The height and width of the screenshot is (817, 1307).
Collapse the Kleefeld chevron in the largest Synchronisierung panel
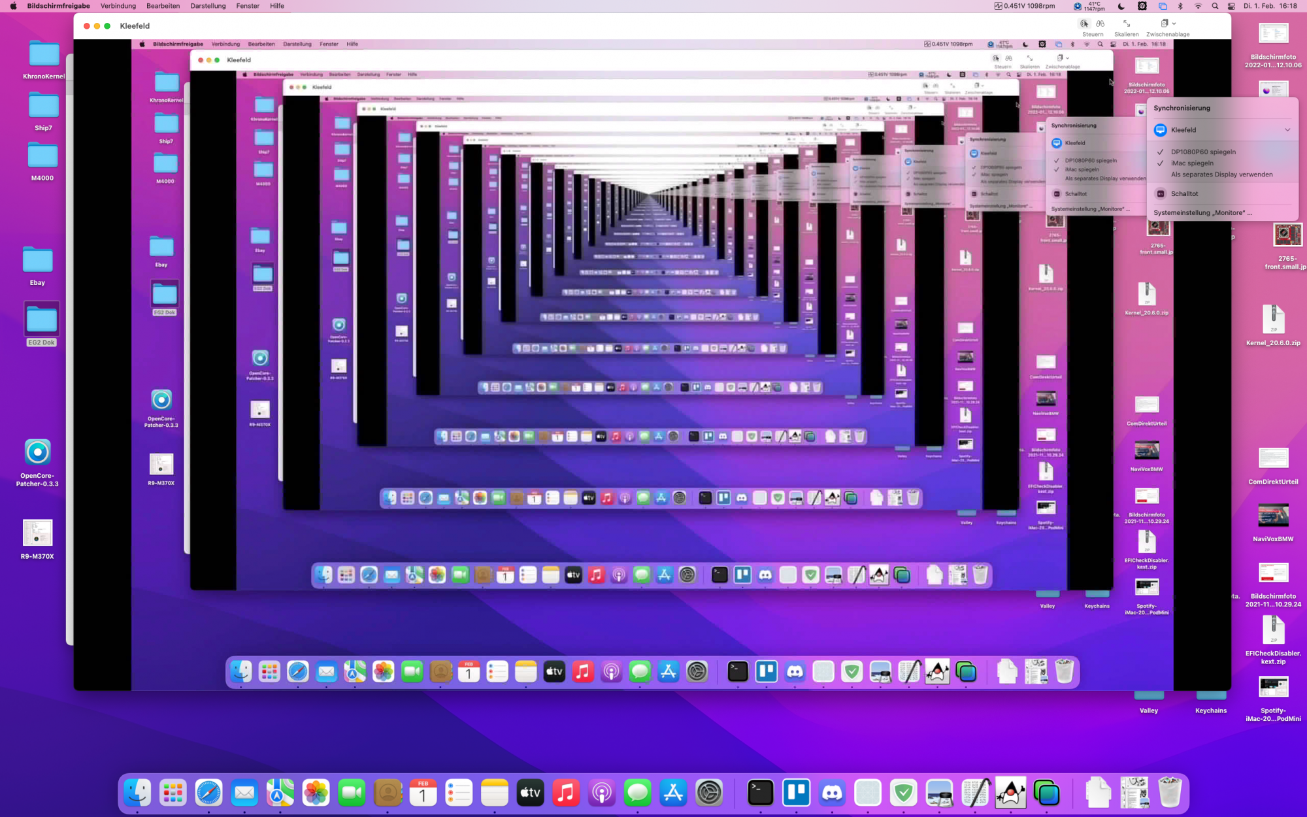pos(1287,130)
